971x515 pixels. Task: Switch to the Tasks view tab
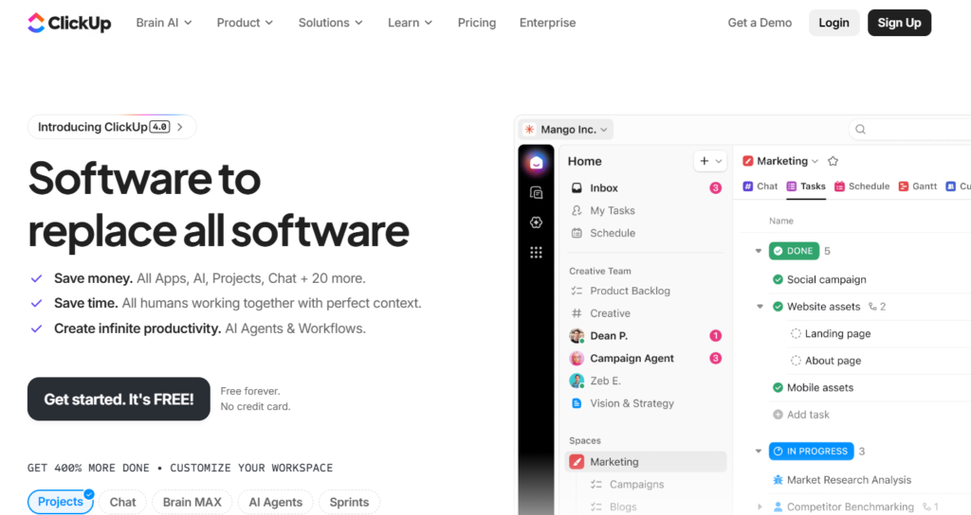[806, 186]
